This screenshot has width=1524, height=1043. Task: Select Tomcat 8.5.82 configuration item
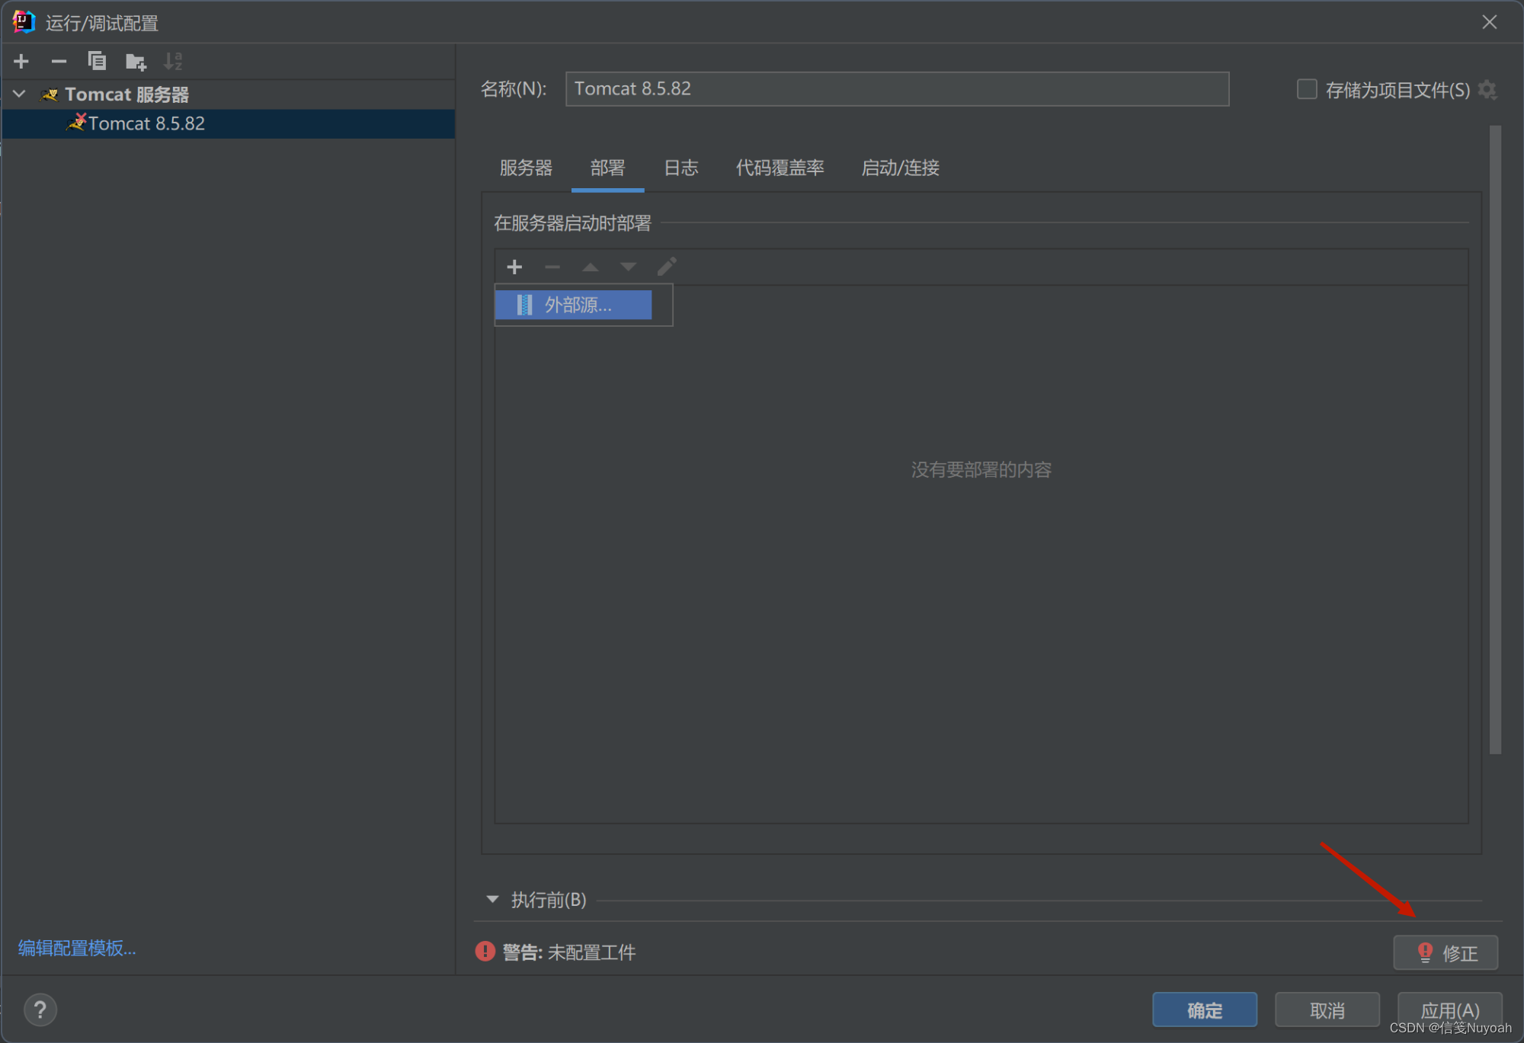pos(229,123)
